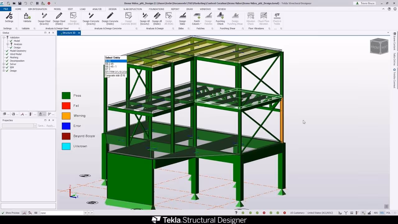The width and height of the screenshot is (398, 224).
Task: Expand the Design node at tree bottom
Action: tap(4, 71)
